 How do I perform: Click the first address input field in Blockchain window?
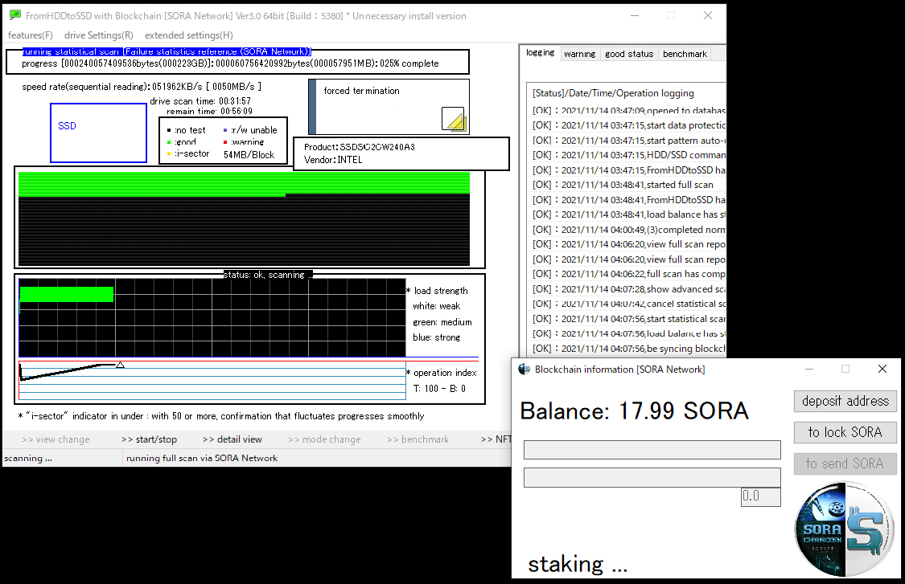652,450
